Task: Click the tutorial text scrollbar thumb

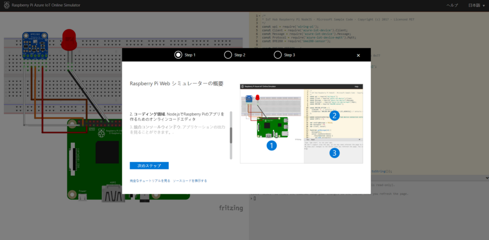Action: click(x=231, y=135)
